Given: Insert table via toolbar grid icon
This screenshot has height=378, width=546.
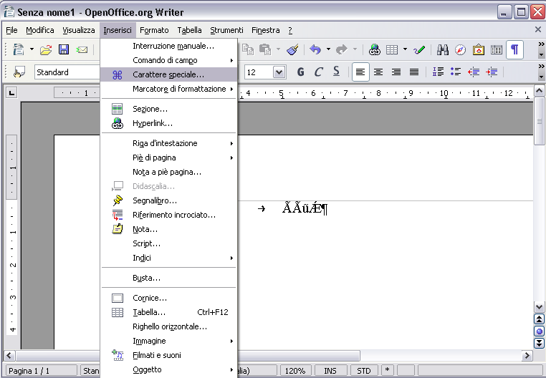Looking at the screenshot, I should coord(392,50).
